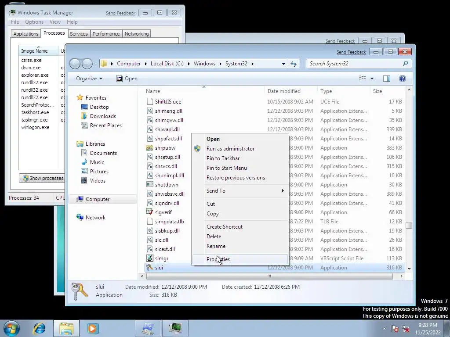Open the Downloads folder icon

click(84, 116)
